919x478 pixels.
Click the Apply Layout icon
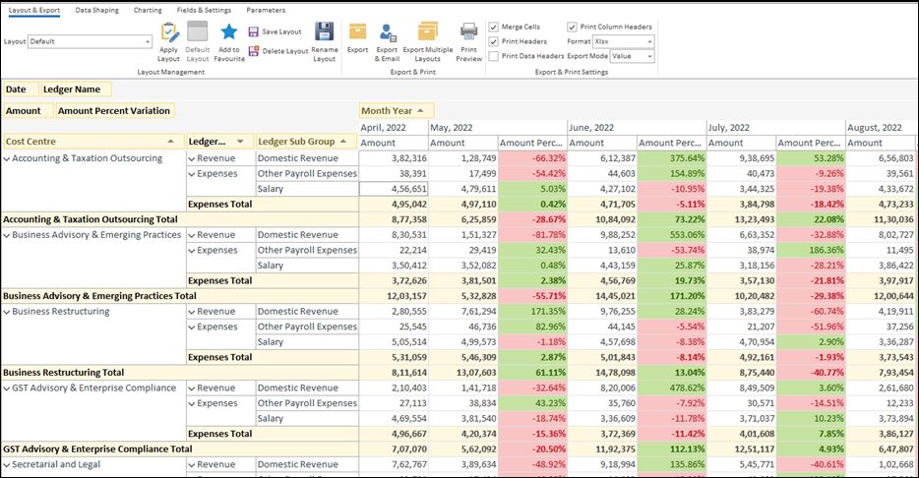click(168, 32)
